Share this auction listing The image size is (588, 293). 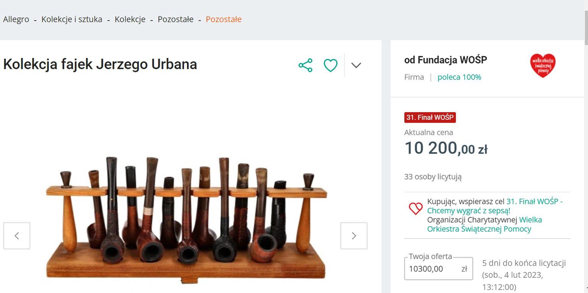click(305, 65)
